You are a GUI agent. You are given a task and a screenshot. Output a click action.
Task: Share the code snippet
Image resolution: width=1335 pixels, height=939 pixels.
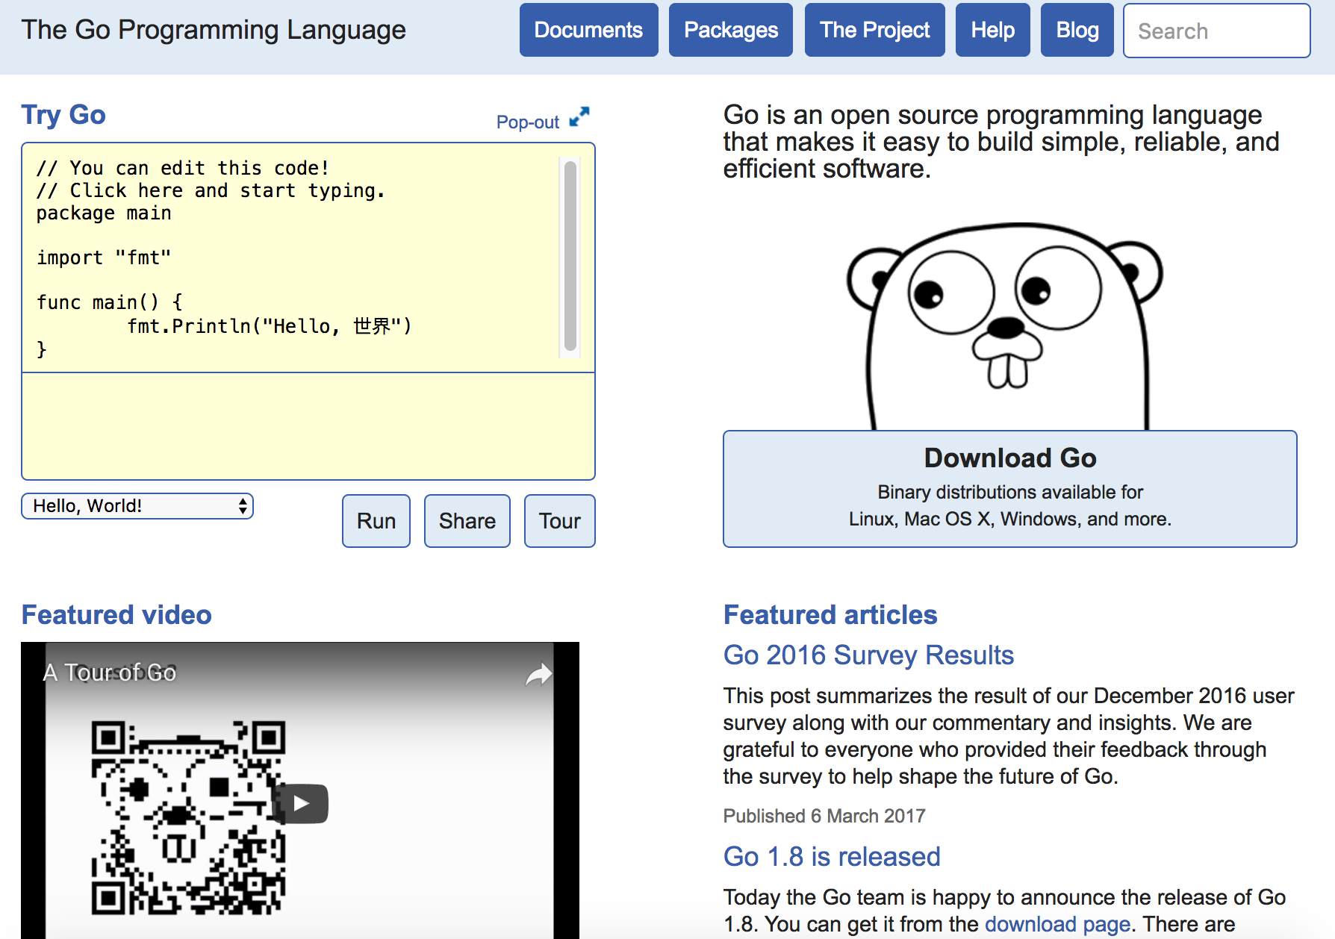(x=467, y=521)
